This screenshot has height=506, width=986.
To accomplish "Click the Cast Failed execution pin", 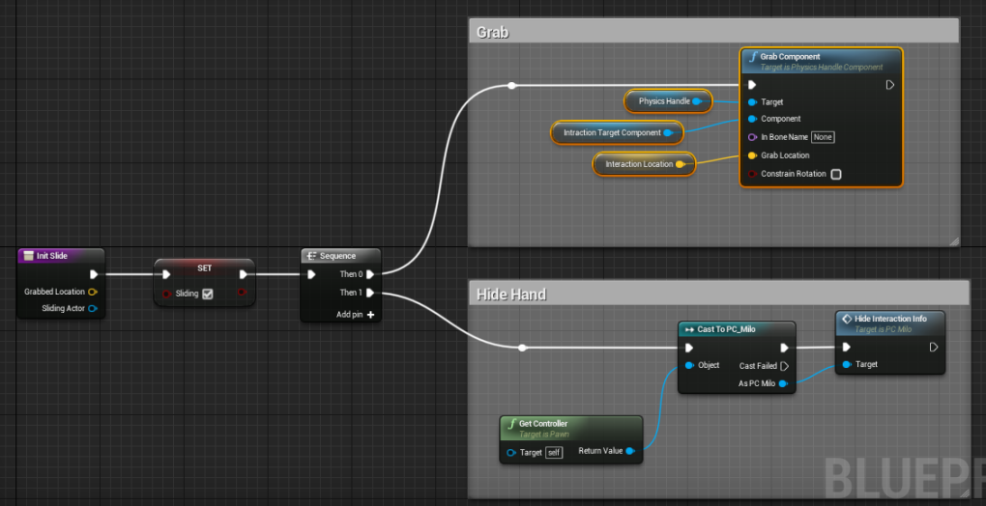I will (x=784, y=366).
